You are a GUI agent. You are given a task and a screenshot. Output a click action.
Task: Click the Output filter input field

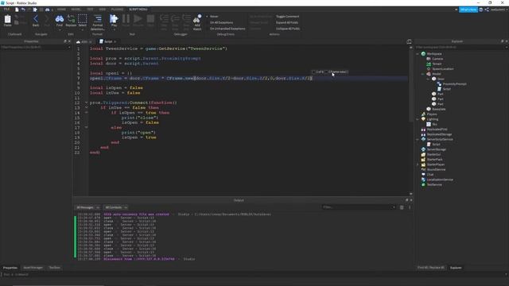click(359, 207)
